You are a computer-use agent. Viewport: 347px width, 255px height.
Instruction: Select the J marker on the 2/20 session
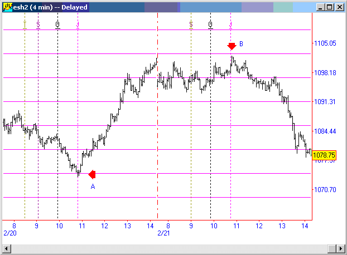coord(78,24)
